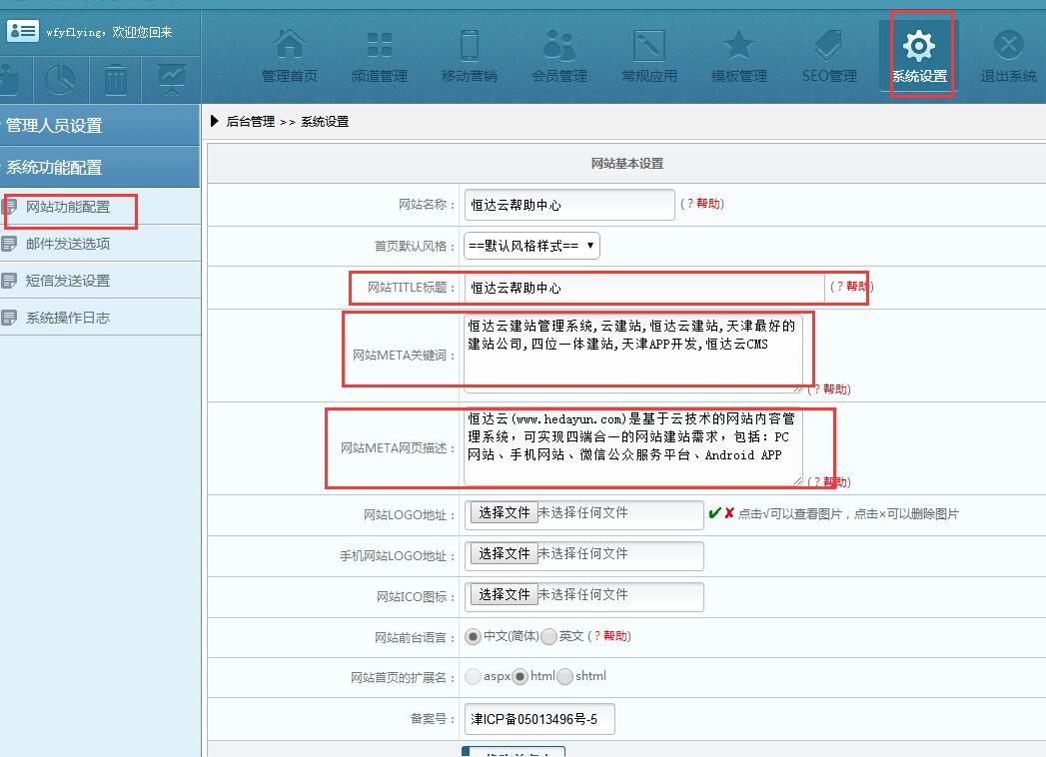The image size is (1046, 757).
Task: Click into the 备案号 input field
Action: point(539,719)
